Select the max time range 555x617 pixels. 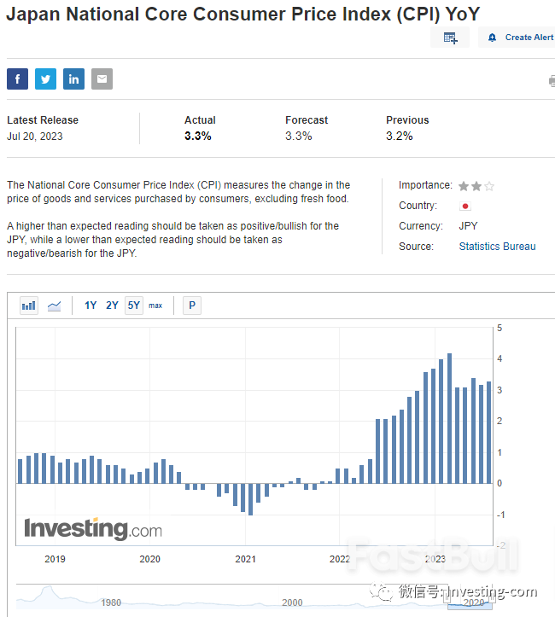click(x=155, y=306)
